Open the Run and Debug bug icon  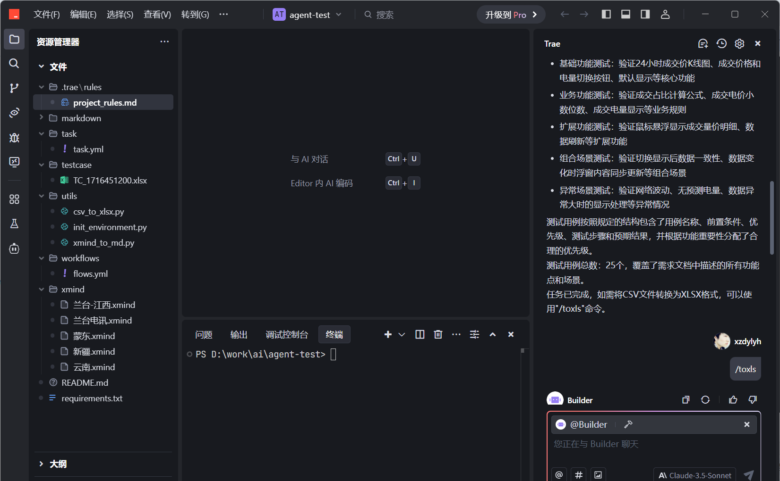coord(14,137)
